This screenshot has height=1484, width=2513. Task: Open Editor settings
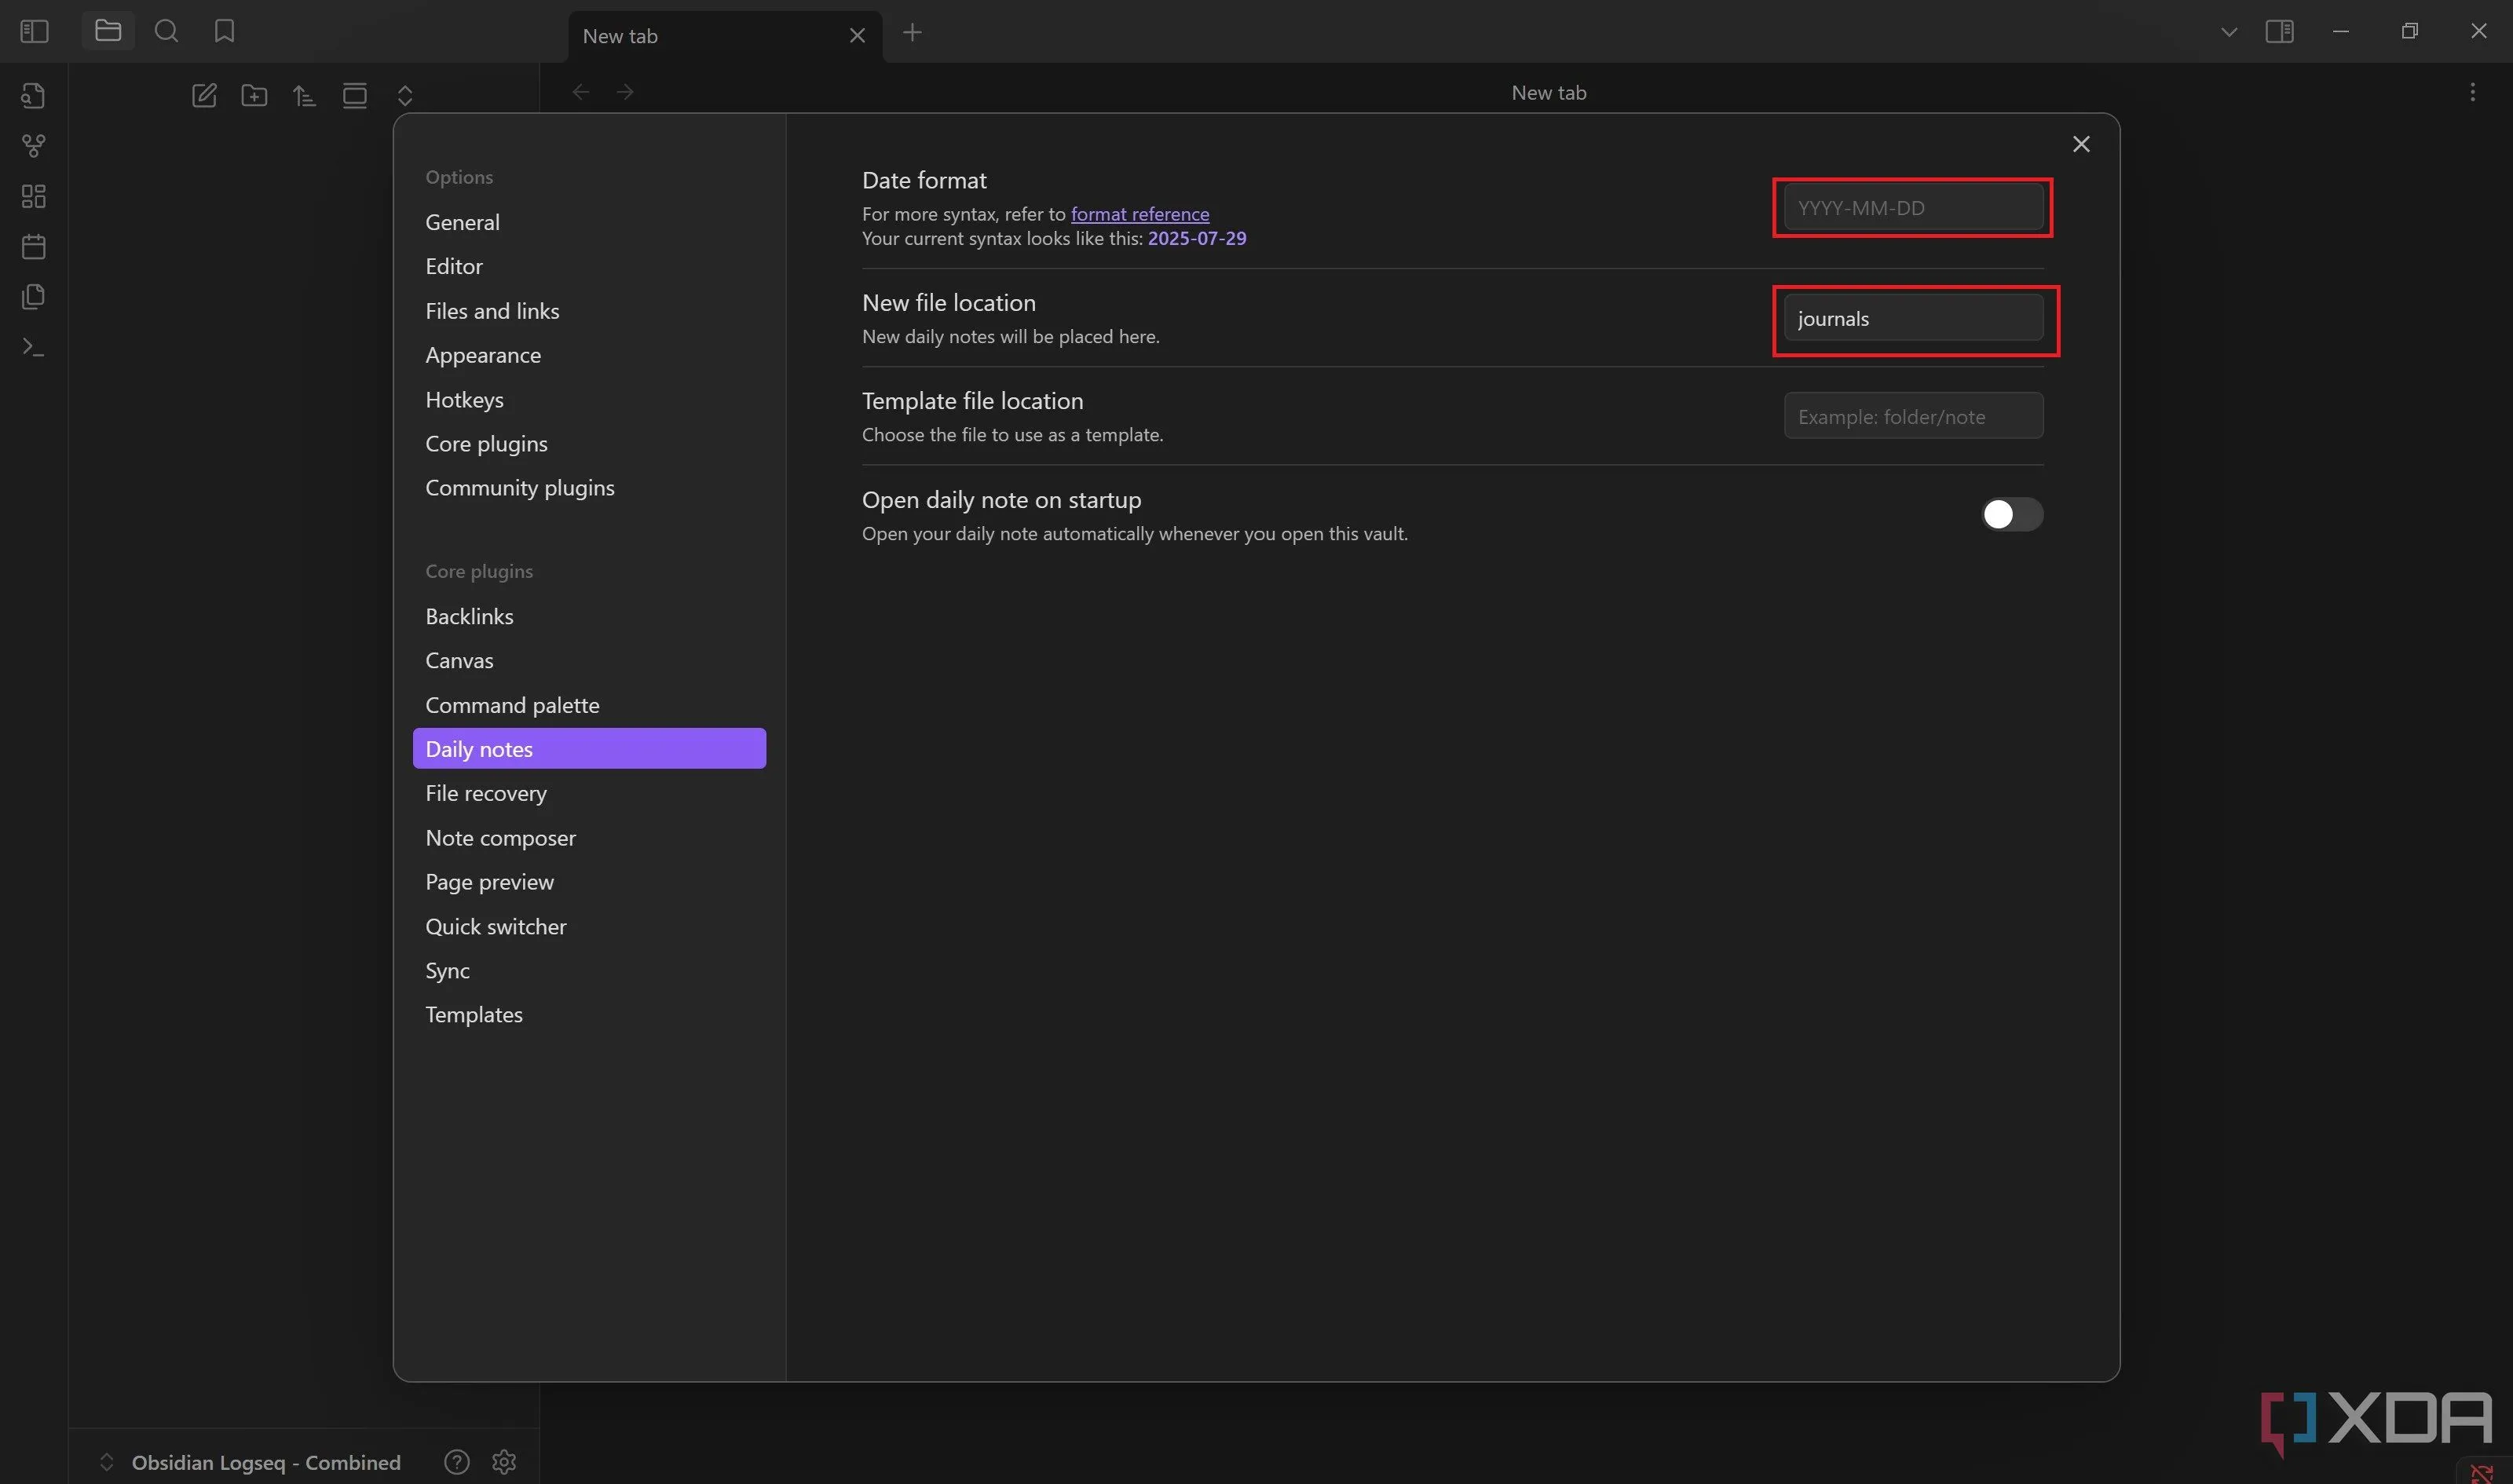(x=589, y=266)
